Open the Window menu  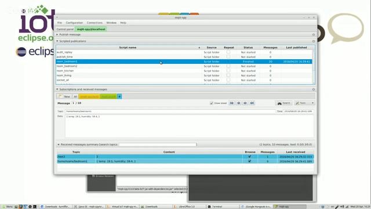[111, 23]
